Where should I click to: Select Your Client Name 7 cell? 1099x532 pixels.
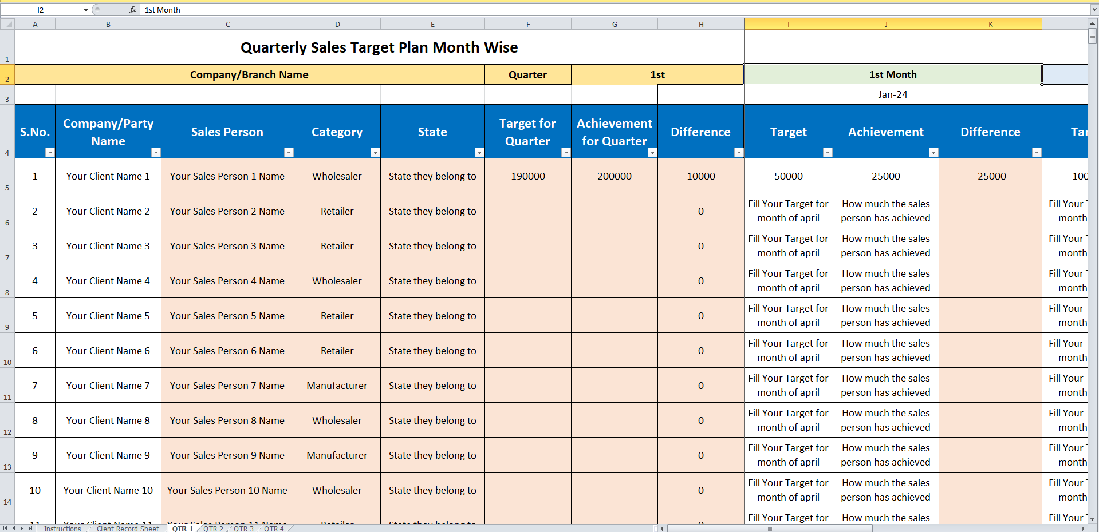pos(108,386)
